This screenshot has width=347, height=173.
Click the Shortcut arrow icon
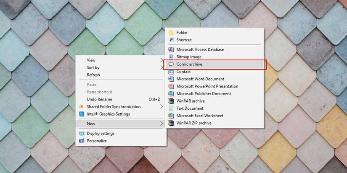171,40
